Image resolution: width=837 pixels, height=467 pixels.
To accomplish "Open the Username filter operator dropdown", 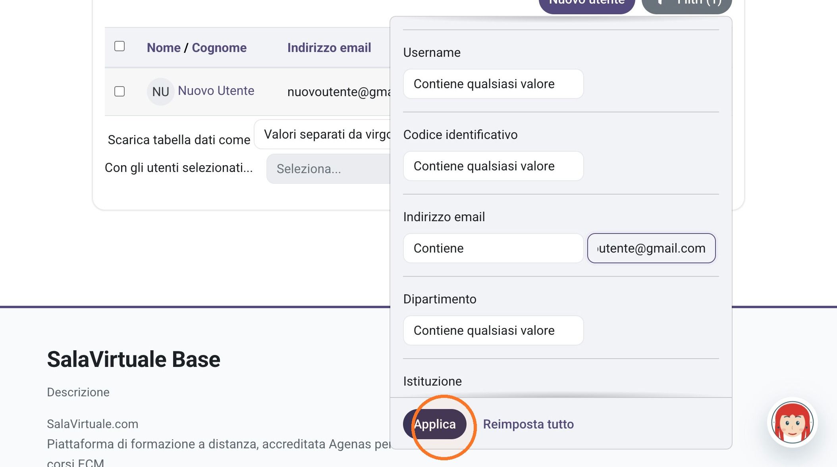I will [493, 84].
